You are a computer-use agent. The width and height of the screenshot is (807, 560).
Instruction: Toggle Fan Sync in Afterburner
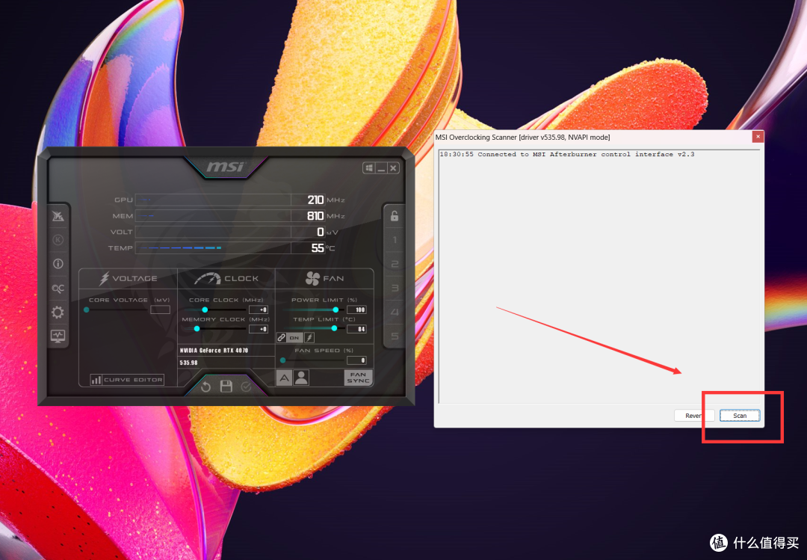click(x=358, y=378)
